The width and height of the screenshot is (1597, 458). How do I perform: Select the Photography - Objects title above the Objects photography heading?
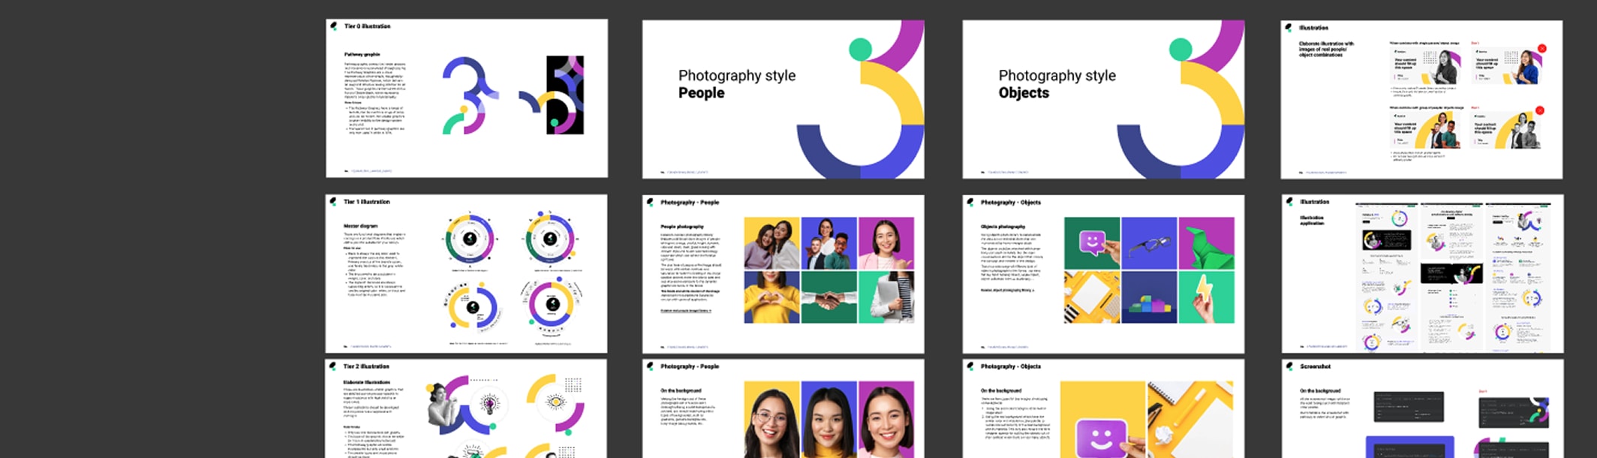coord(1010,203)
